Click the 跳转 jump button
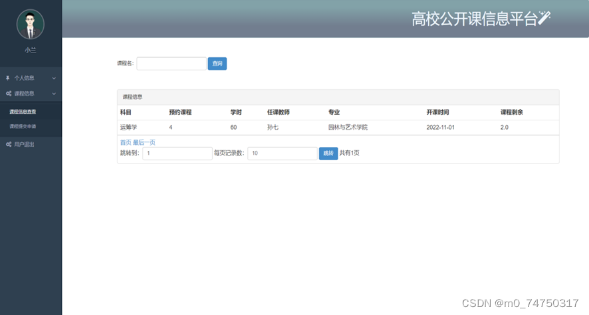This screenshot has width=589, height=315. click(328, 154)
